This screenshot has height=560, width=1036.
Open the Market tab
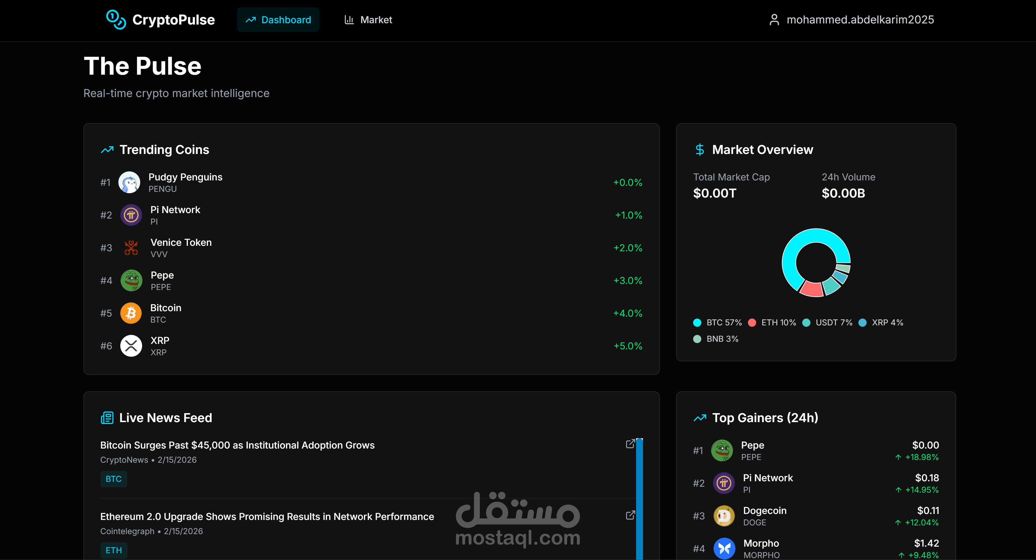coord(368,20)
